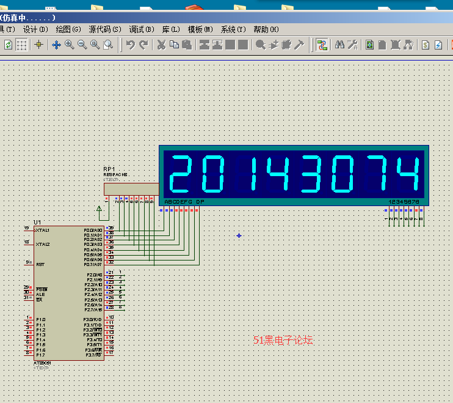Click the XTAL1 pin label
The image size is (453, 403).
(x=42, y=231)
